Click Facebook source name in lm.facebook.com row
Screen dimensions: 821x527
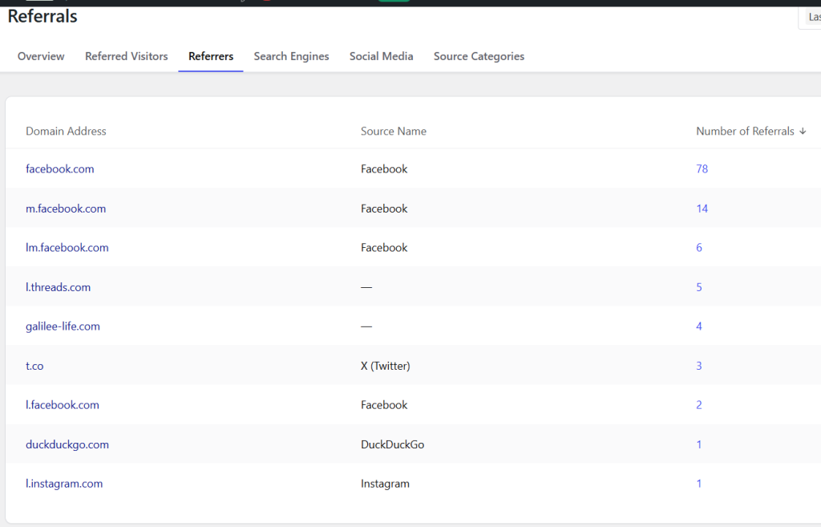(x=384, y=247)
